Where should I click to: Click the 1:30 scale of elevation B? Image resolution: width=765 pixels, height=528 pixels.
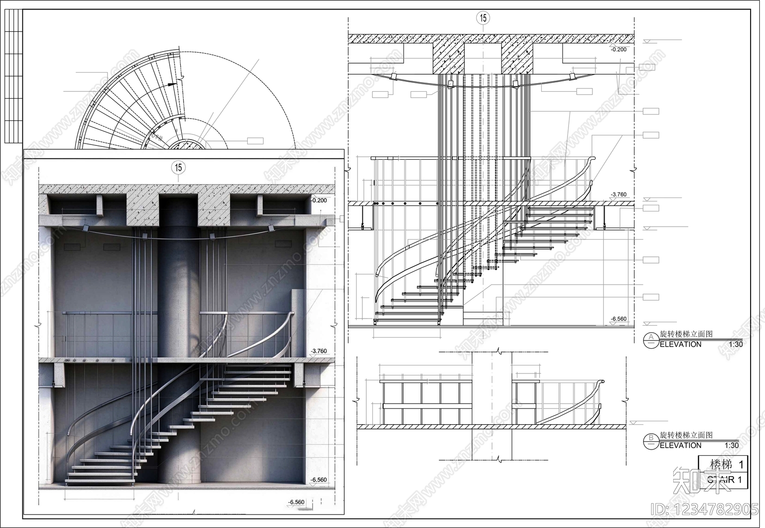tap(732, 445)
